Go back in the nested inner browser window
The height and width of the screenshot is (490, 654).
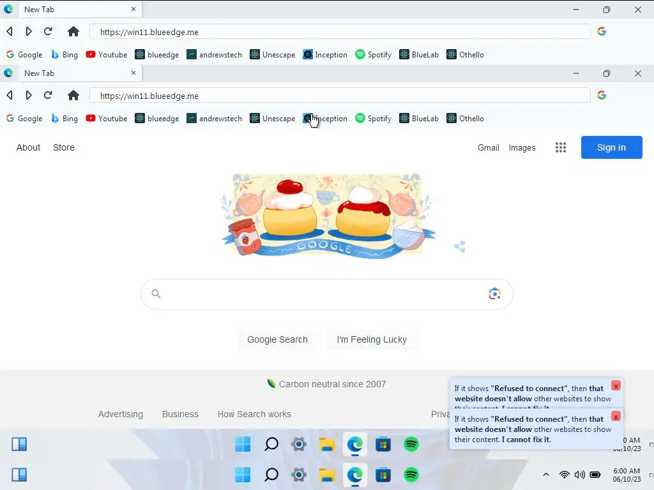(10, 95)
